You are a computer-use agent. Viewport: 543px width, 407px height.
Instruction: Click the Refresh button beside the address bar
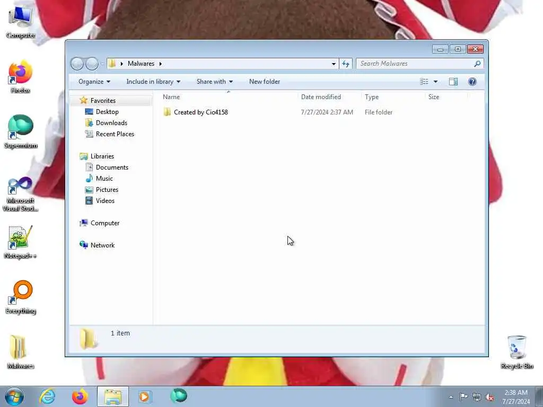pyautogui.click(x=346, y=64)
